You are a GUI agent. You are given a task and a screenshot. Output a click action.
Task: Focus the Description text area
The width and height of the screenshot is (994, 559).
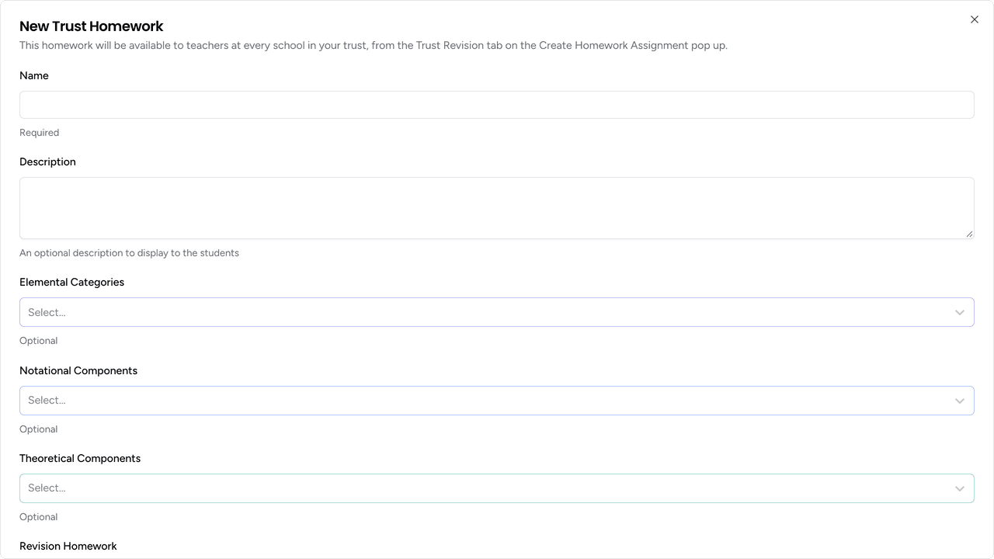pyautogui.click(x=497, y=208)
